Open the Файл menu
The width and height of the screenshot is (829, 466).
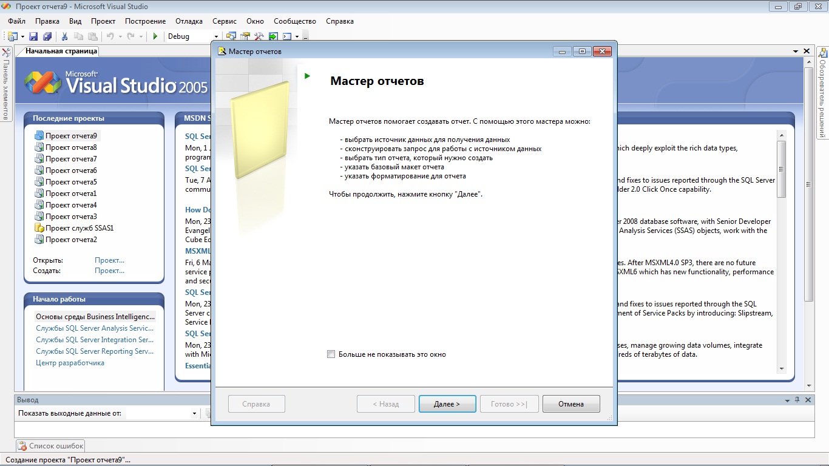[16, 21]
